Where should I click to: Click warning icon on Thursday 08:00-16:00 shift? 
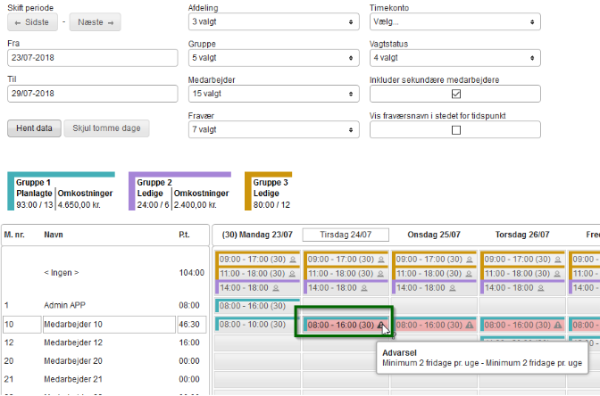click(557, 326)
